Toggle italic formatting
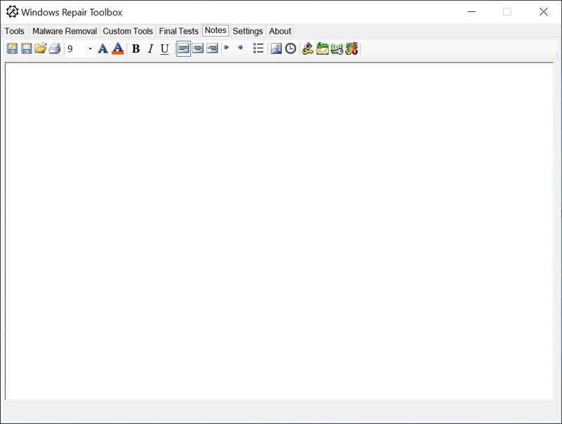The image size is (562, 424). tap(150, 49)
